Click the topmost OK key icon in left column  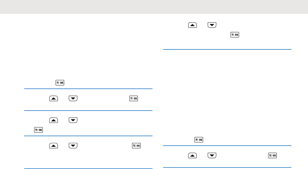coord(60,83)
